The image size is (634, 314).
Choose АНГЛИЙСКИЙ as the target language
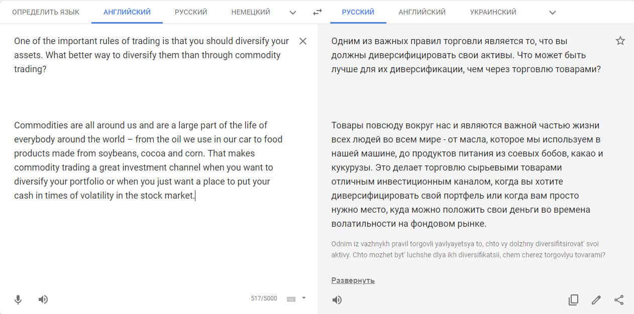pyautogui.click(x=422, y=12)
